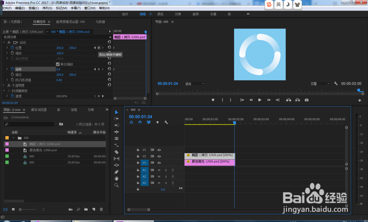This screenshot has height=222, width=368.
Task: Export frame with camera icon
Action: tap(307, 100)
